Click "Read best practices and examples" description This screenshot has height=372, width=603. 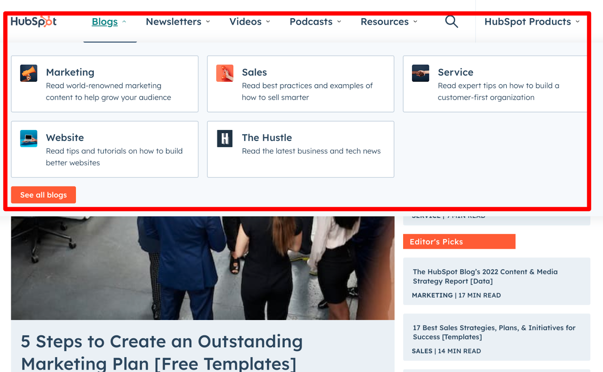coord(307,91)
